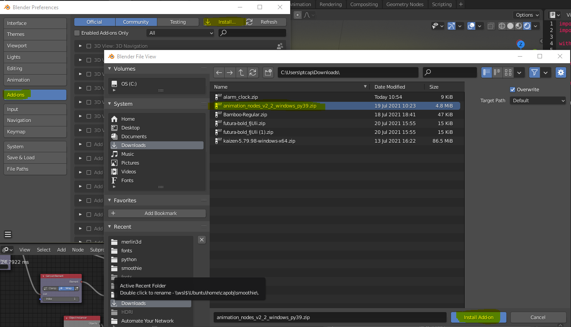Screen dimensions: 571x327
Task: Click the text editor type icon
Action: [555, 15]
